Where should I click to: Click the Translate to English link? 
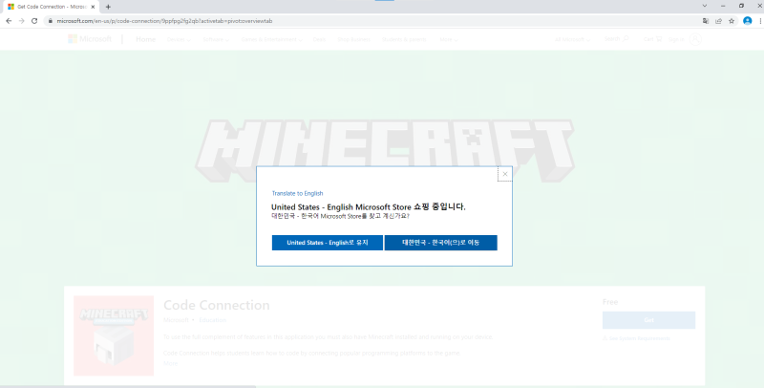pyautogui.click(x=297, y=193)
